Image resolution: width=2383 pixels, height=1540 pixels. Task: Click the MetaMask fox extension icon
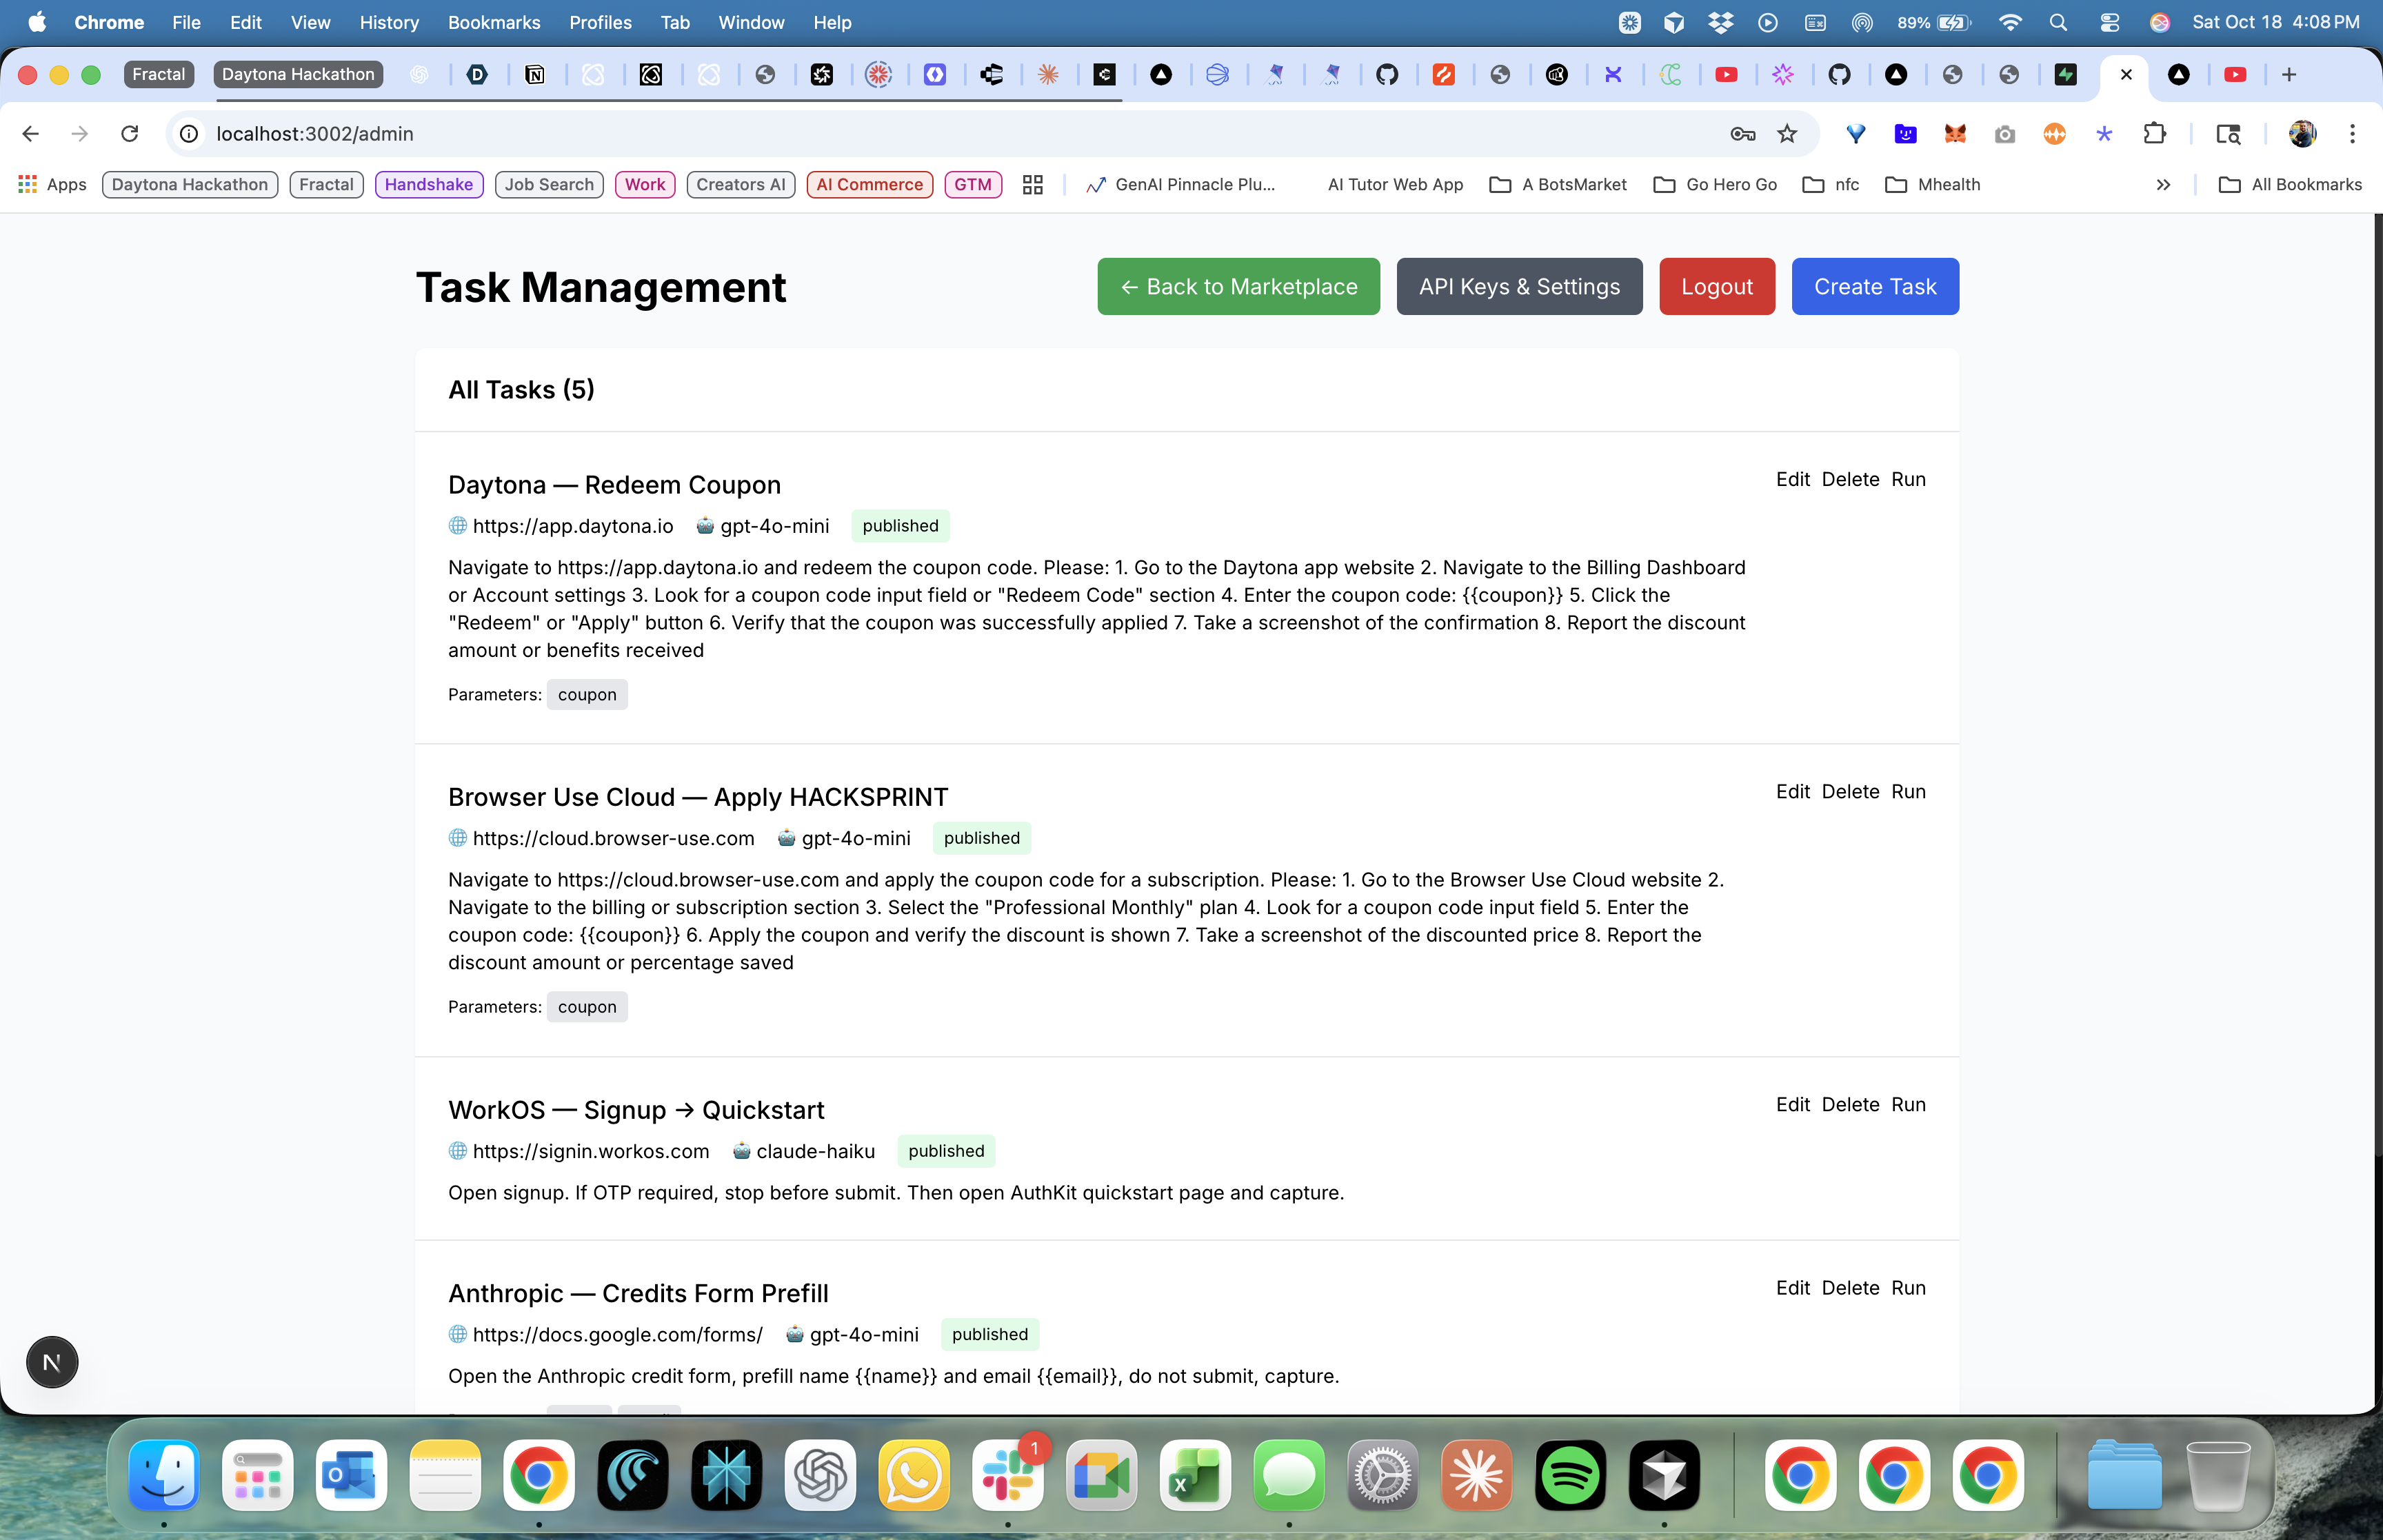1955,133
